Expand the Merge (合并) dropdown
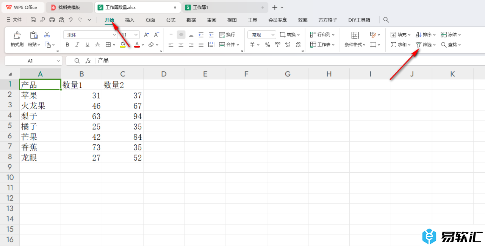The width and height of the screenshot is (485, 246). click(238, 45)
